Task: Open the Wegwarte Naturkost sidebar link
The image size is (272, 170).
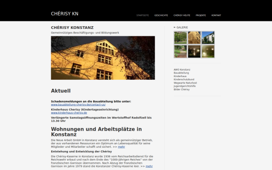Action: pyautogui.click(x=185, y=83)
